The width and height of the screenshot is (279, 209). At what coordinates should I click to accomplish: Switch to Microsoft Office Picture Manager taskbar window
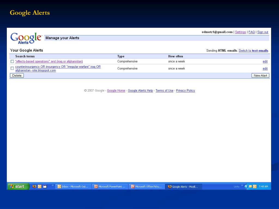click(147, 187)
